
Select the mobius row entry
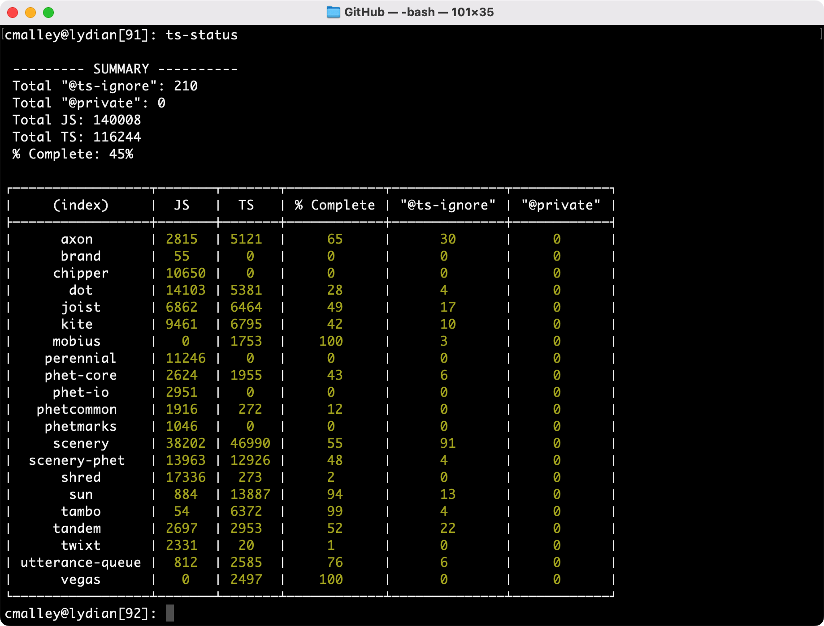pyautogui.click(x=77, y=341)
